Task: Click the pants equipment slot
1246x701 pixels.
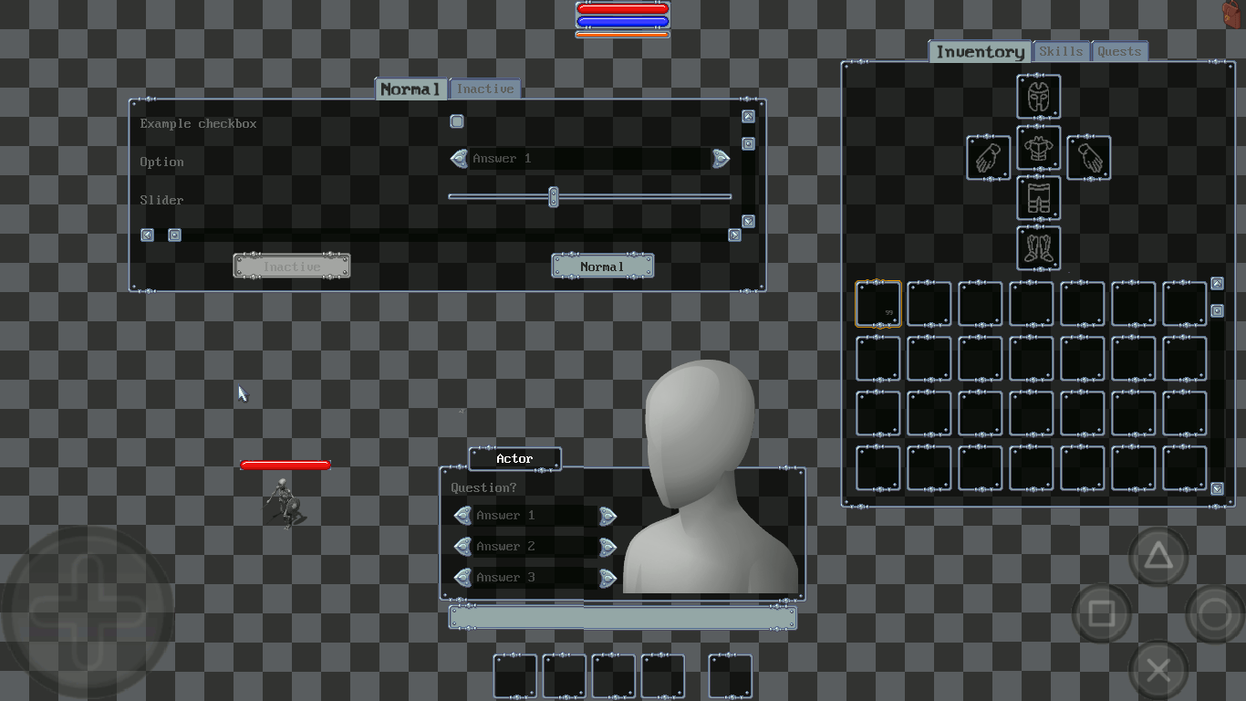Action: 1038,198
